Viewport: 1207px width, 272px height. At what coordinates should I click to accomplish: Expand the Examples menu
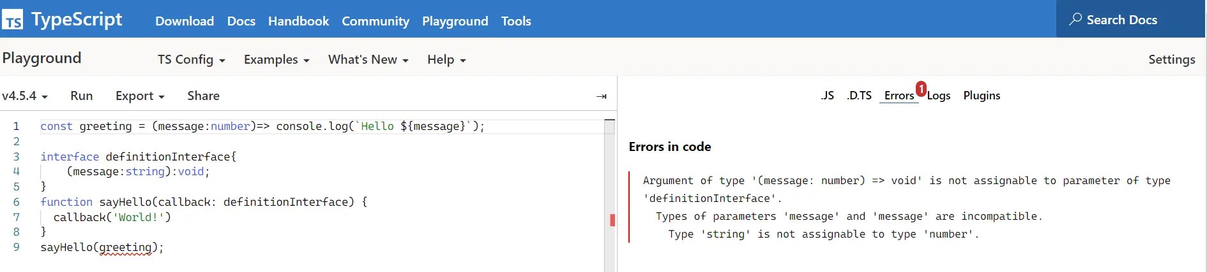point(276,60)
